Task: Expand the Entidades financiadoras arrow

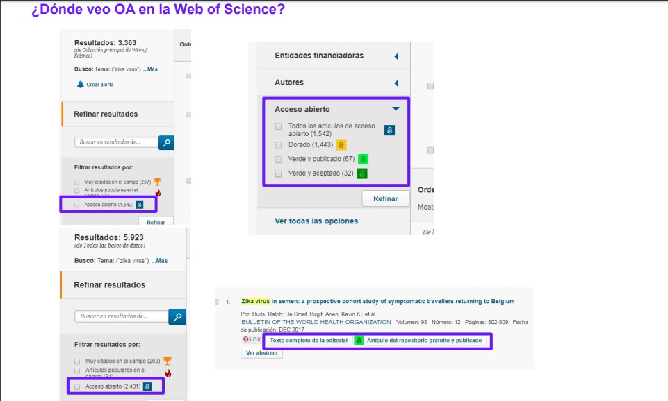Action: [396, 56]
